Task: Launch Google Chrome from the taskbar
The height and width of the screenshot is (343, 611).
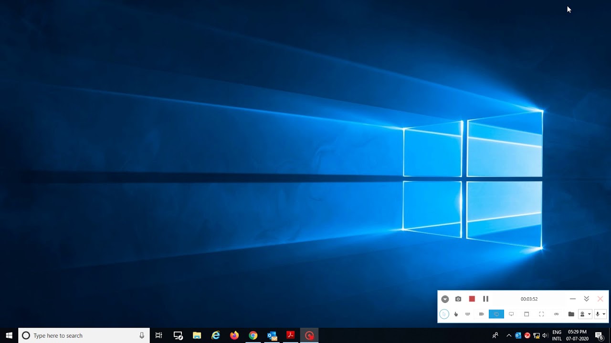Action: 253,335
